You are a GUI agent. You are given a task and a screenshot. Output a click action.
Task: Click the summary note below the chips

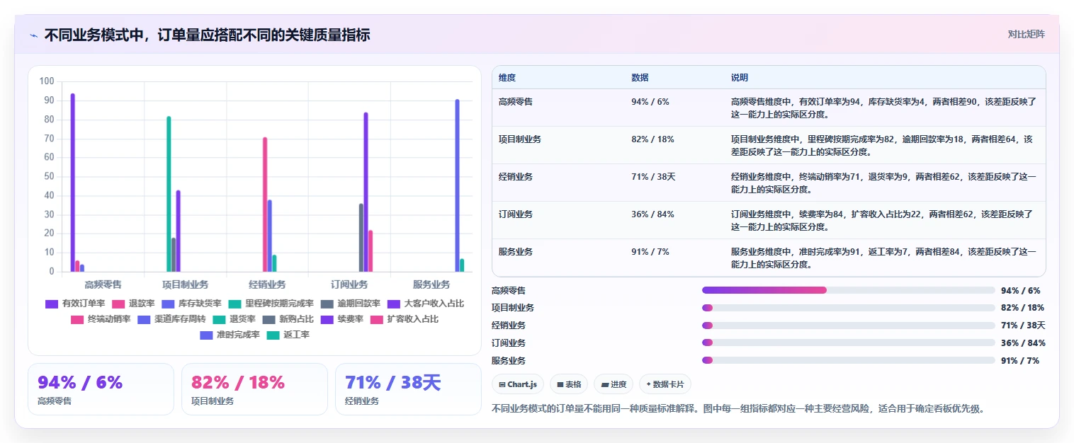pyautogui.click(x=737, y=408)
